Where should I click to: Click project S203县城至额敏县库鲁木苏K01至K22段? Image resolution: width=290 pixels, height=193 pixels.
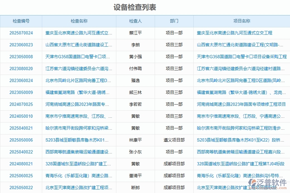(241, 140)
